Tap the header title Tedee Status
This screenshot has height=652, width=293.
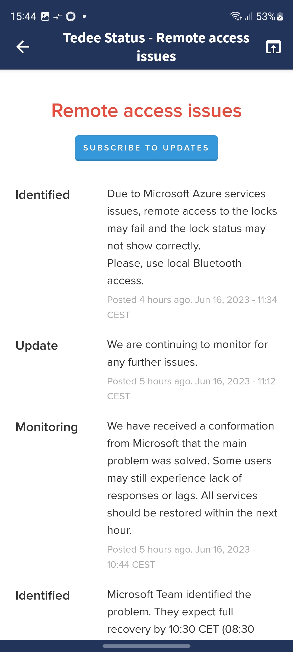(x=156, y=47)
